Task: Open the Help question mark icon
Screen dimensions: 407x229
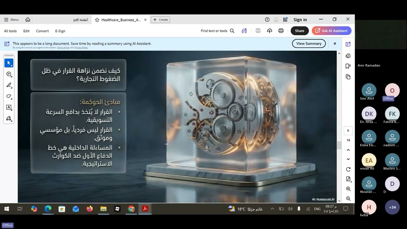Action: (x=267, y=20)
